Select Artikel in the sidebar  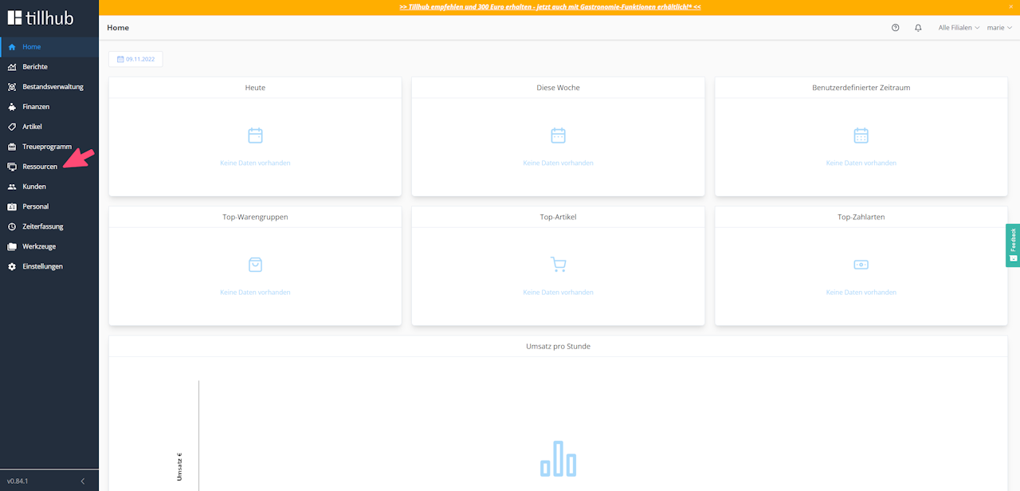(x=49, y=127)
